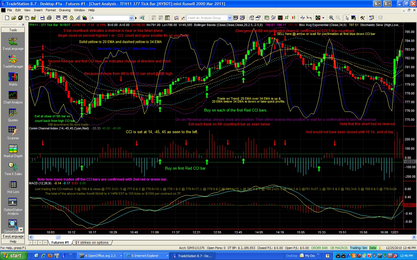This screenshot has width=417, height=260.
Task: Expand the Tools sidebar scroll-down arrow
Action: click(21, 229)
